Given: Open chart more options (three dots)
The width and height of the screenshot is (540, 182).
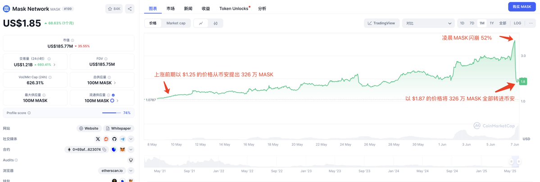Looking at the screenshot, I should [531, 23].
